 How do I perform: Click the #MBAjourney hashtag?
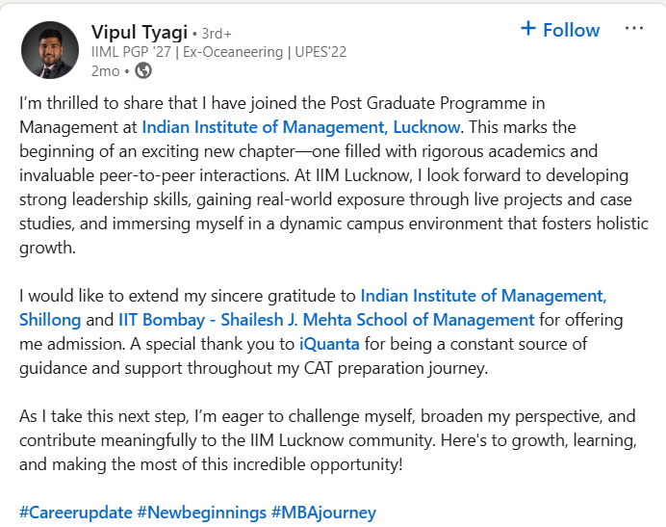tap(323, 512)
